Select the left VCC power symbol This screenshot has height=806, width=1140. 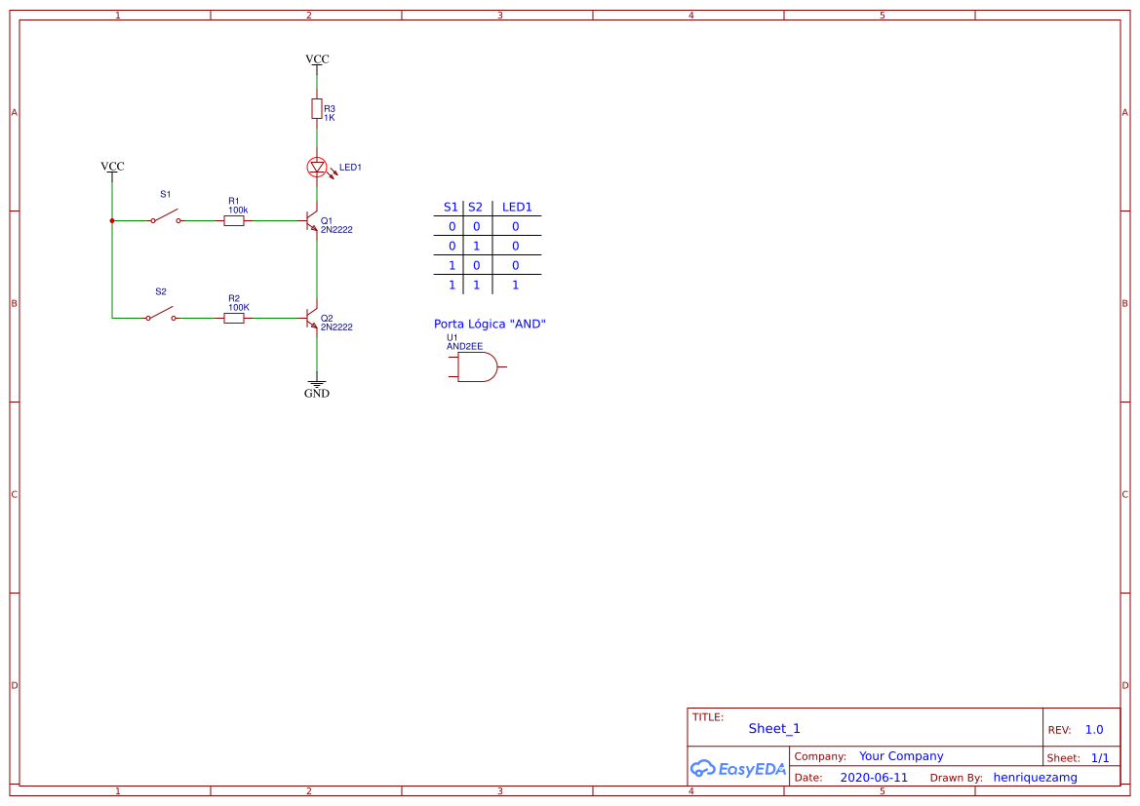(111, 167)
